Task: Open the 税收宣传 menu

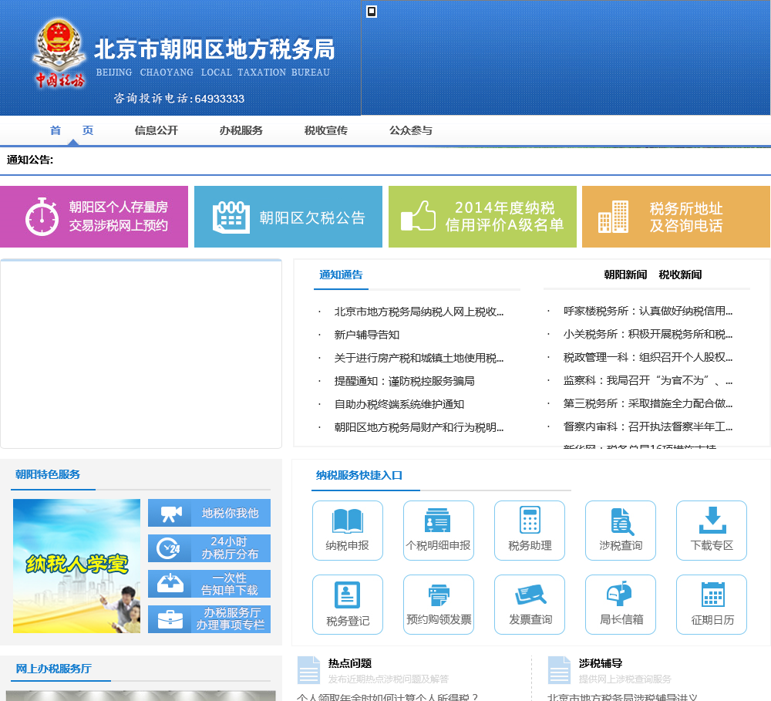Action: pyautogui.click(x=326, y=130)
